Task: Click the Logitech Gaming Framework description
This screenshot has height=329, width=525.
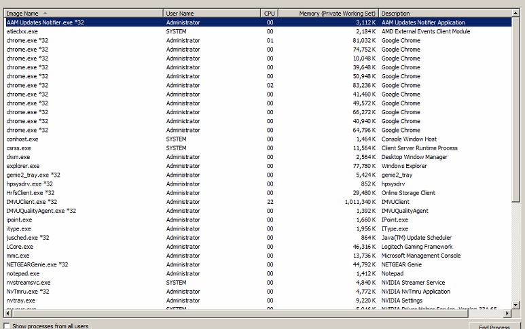Action: [x=417, y=247]
